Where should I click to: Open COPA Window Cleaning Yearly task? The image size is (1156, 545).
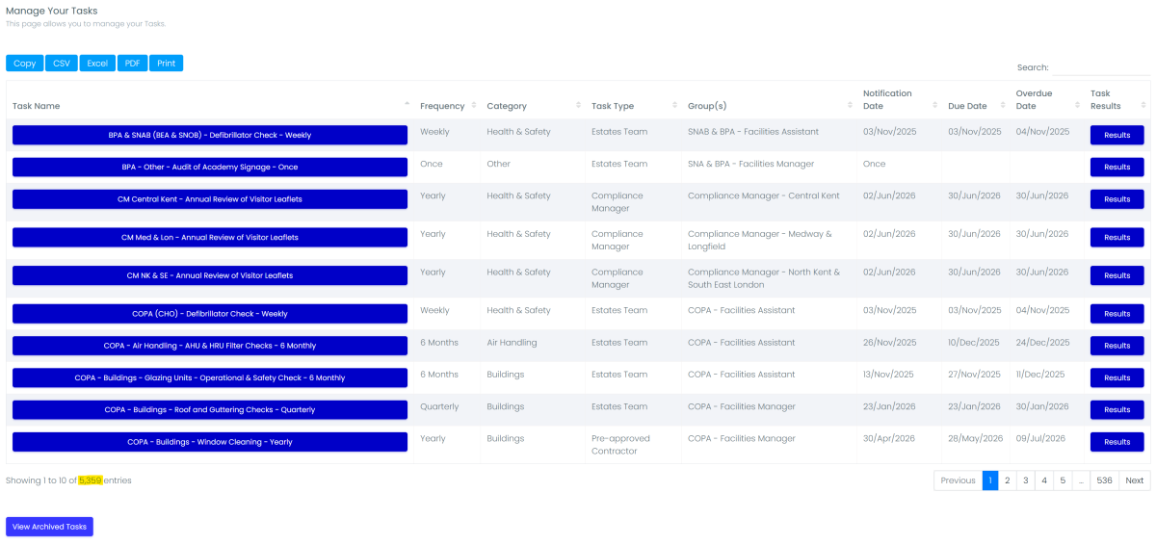210,442
